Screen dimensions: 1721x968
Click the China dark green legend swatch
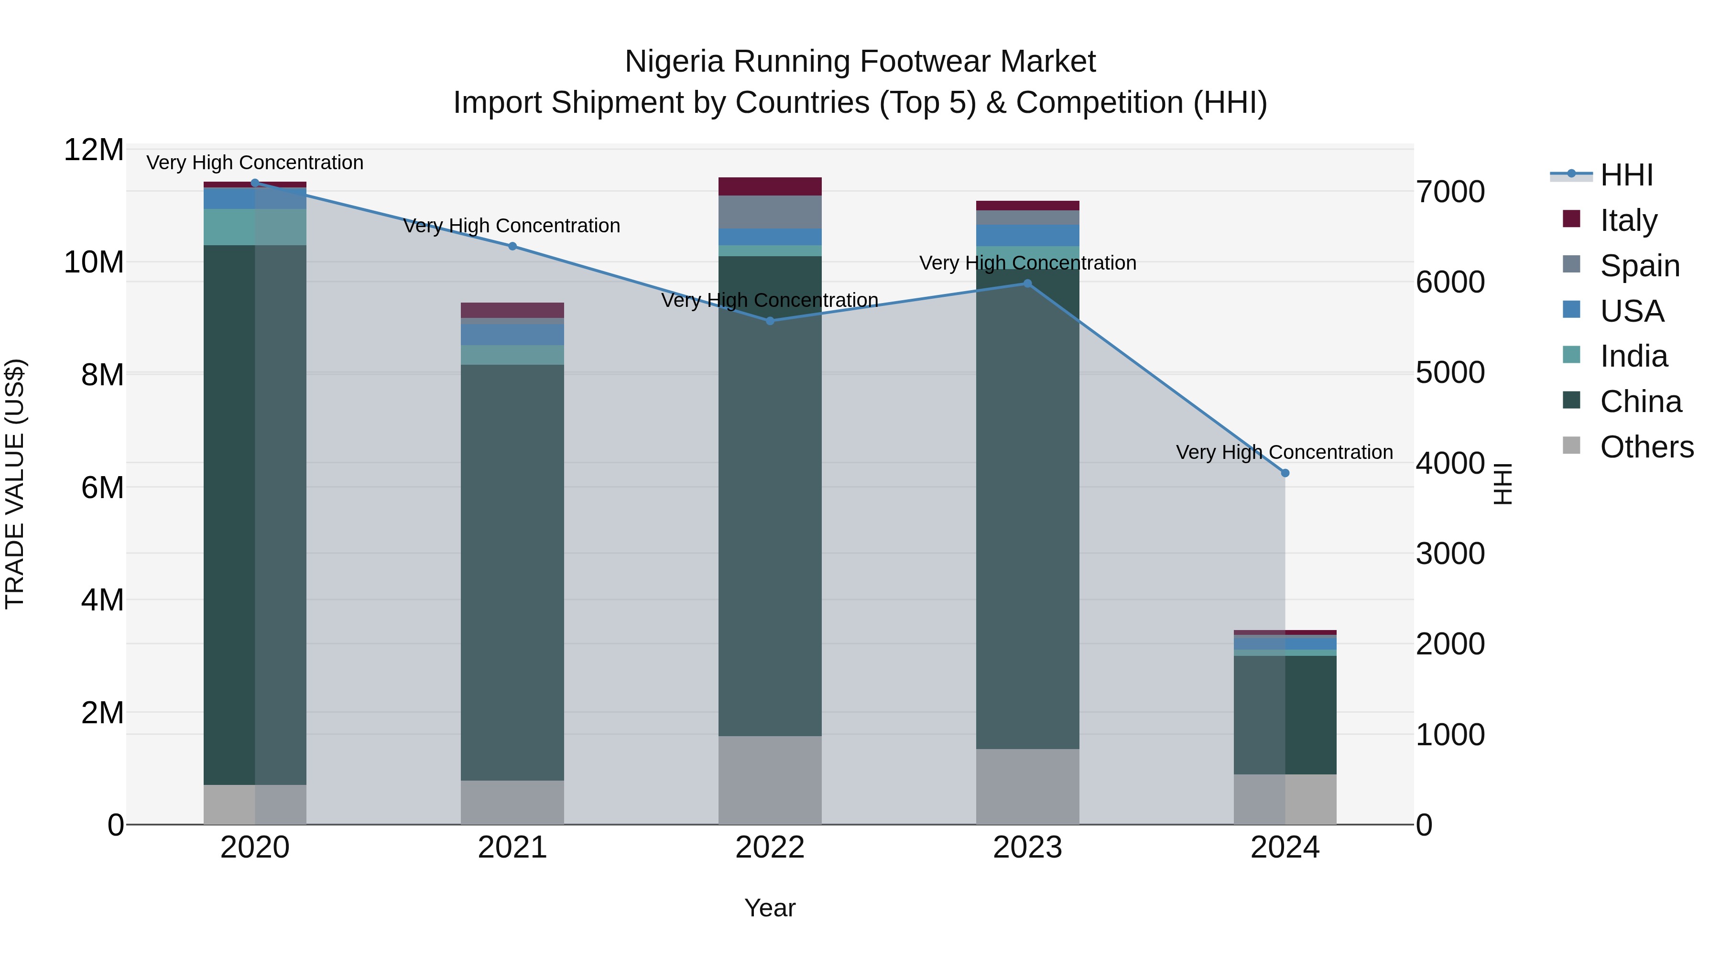(1571, 400)
